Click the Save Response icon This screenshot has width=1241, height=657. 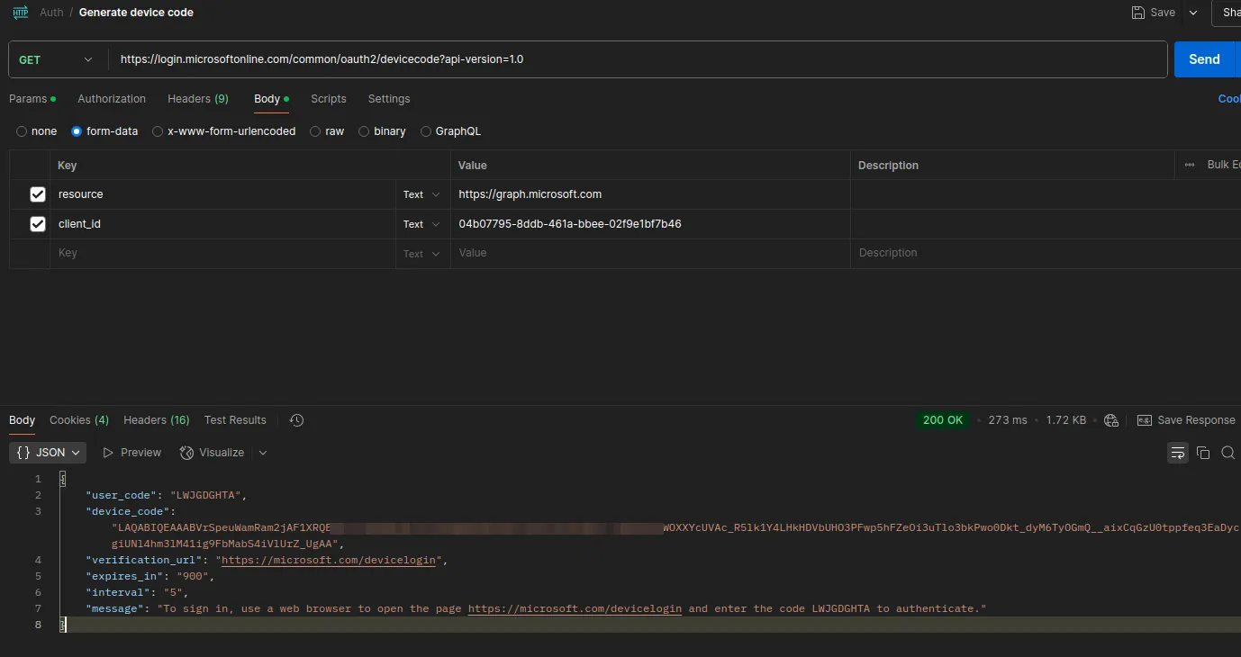tap(1145, 420)
